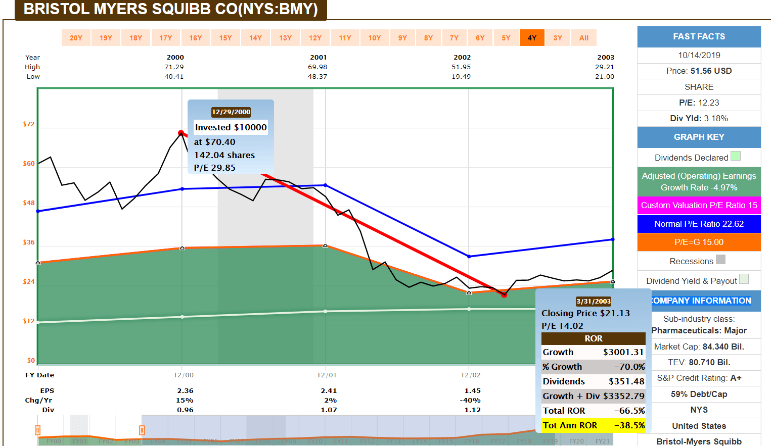The height and width of the screenshot is (446, 771).
Task: Click the Invested $10000 text
Action: [x=231, y=127]
